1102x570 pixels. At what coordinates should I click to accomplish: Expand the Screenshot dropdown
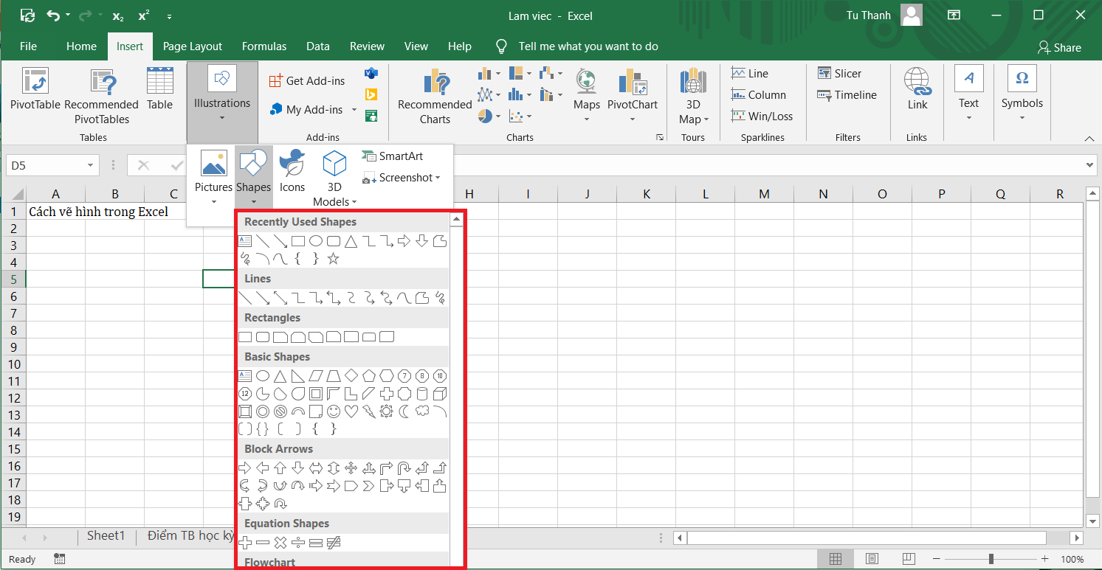click(x=438, y=178)
